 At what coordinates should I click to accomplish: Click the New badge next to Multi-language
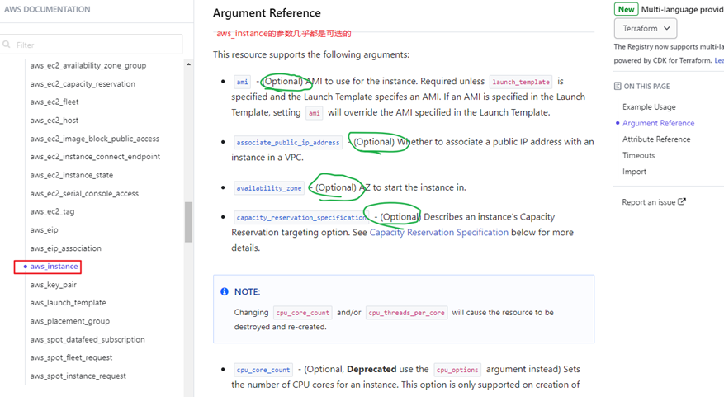tap(626, 9)
